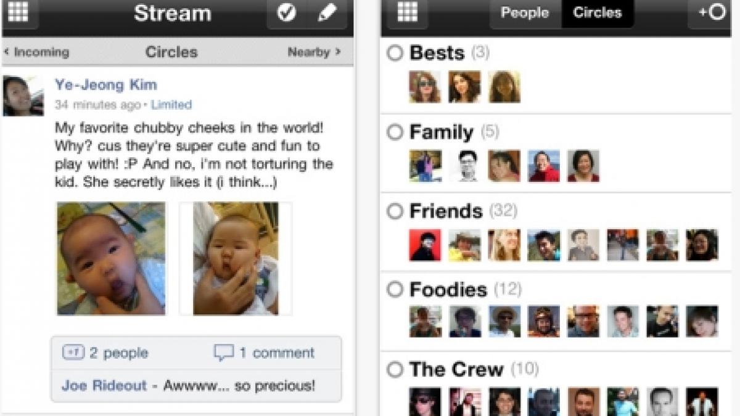The image size is (740, 416).
Task: Tap the check-in checkmark icon
Action: pos(287,13)
